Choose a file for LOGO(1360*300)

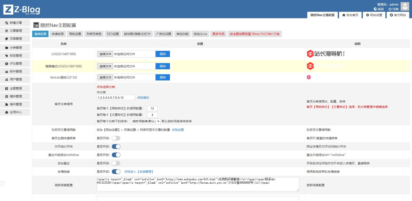pyautogui.click(x=105, y=54)
